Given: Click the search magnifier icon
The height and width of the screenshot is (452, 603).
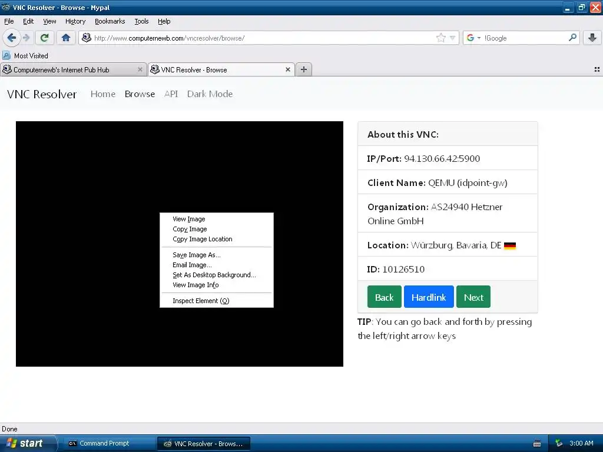Looking at the screenshot, I should (x=572, y=38).
